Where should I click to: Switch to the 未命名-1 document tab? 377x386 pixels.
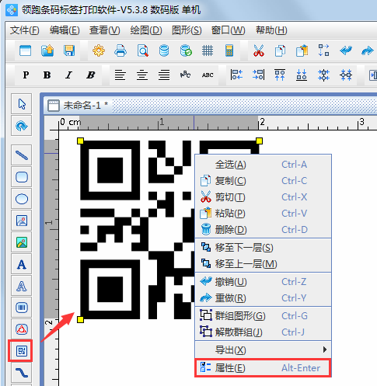click(78, 106)
